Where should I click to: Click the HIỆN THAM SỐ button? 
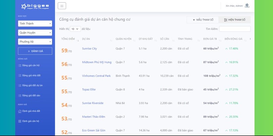pos(235,20)
